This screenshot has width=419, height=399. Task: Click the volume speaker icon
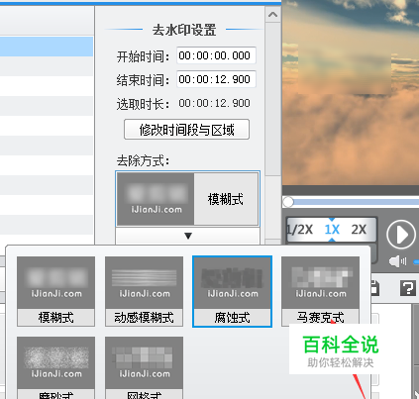pyautogui.click(x=397, y=261)
